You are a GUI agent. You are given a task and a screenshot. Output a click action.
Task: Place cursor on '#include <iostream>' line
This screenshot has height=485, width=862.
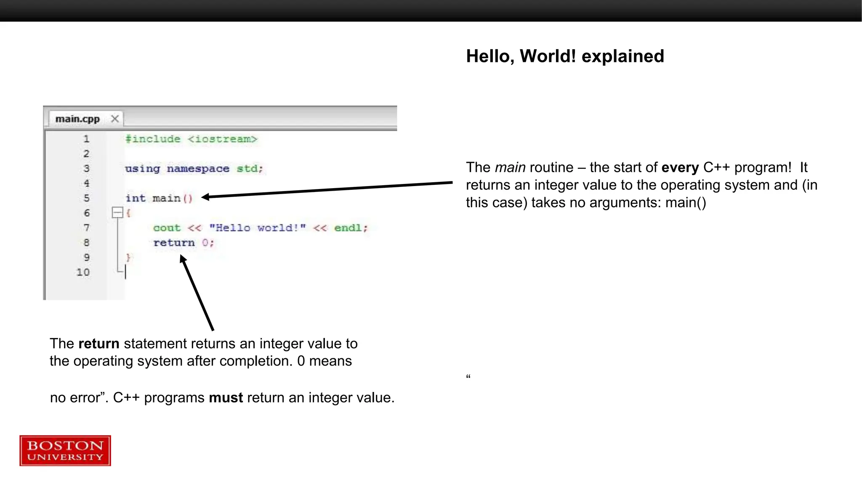point(191,139)
